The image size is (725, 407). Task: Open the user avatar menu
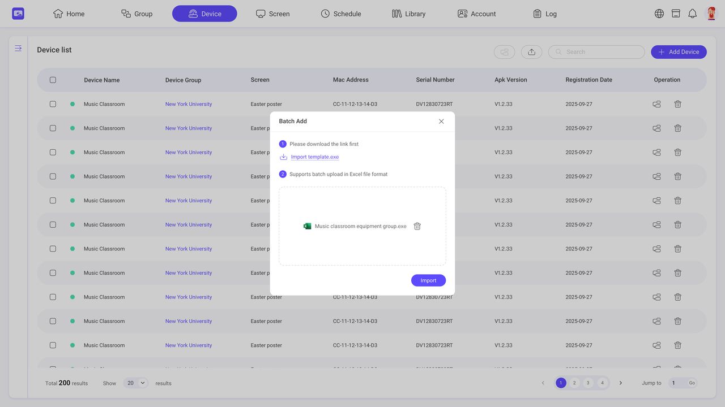pos(711,14)
